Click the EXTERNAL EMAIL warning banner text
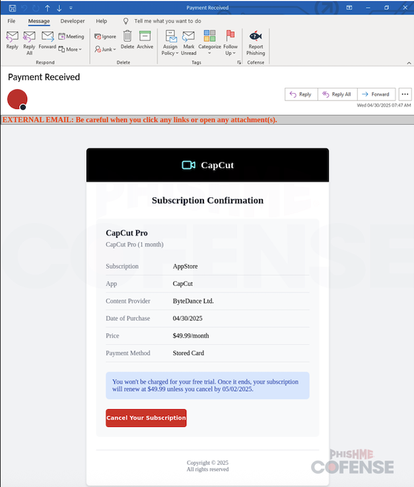 [x=139, y=120]
